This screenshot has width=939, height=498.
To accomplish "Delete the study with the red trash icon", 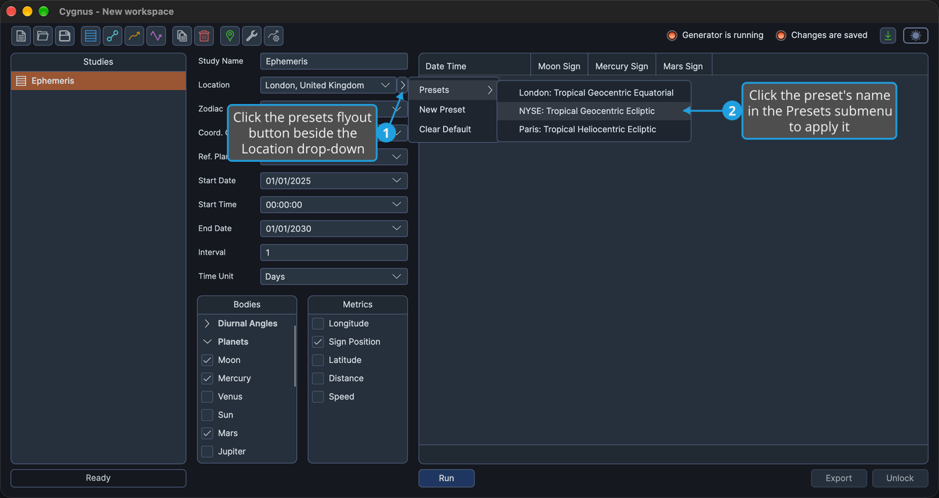I will tap(204, 36).
